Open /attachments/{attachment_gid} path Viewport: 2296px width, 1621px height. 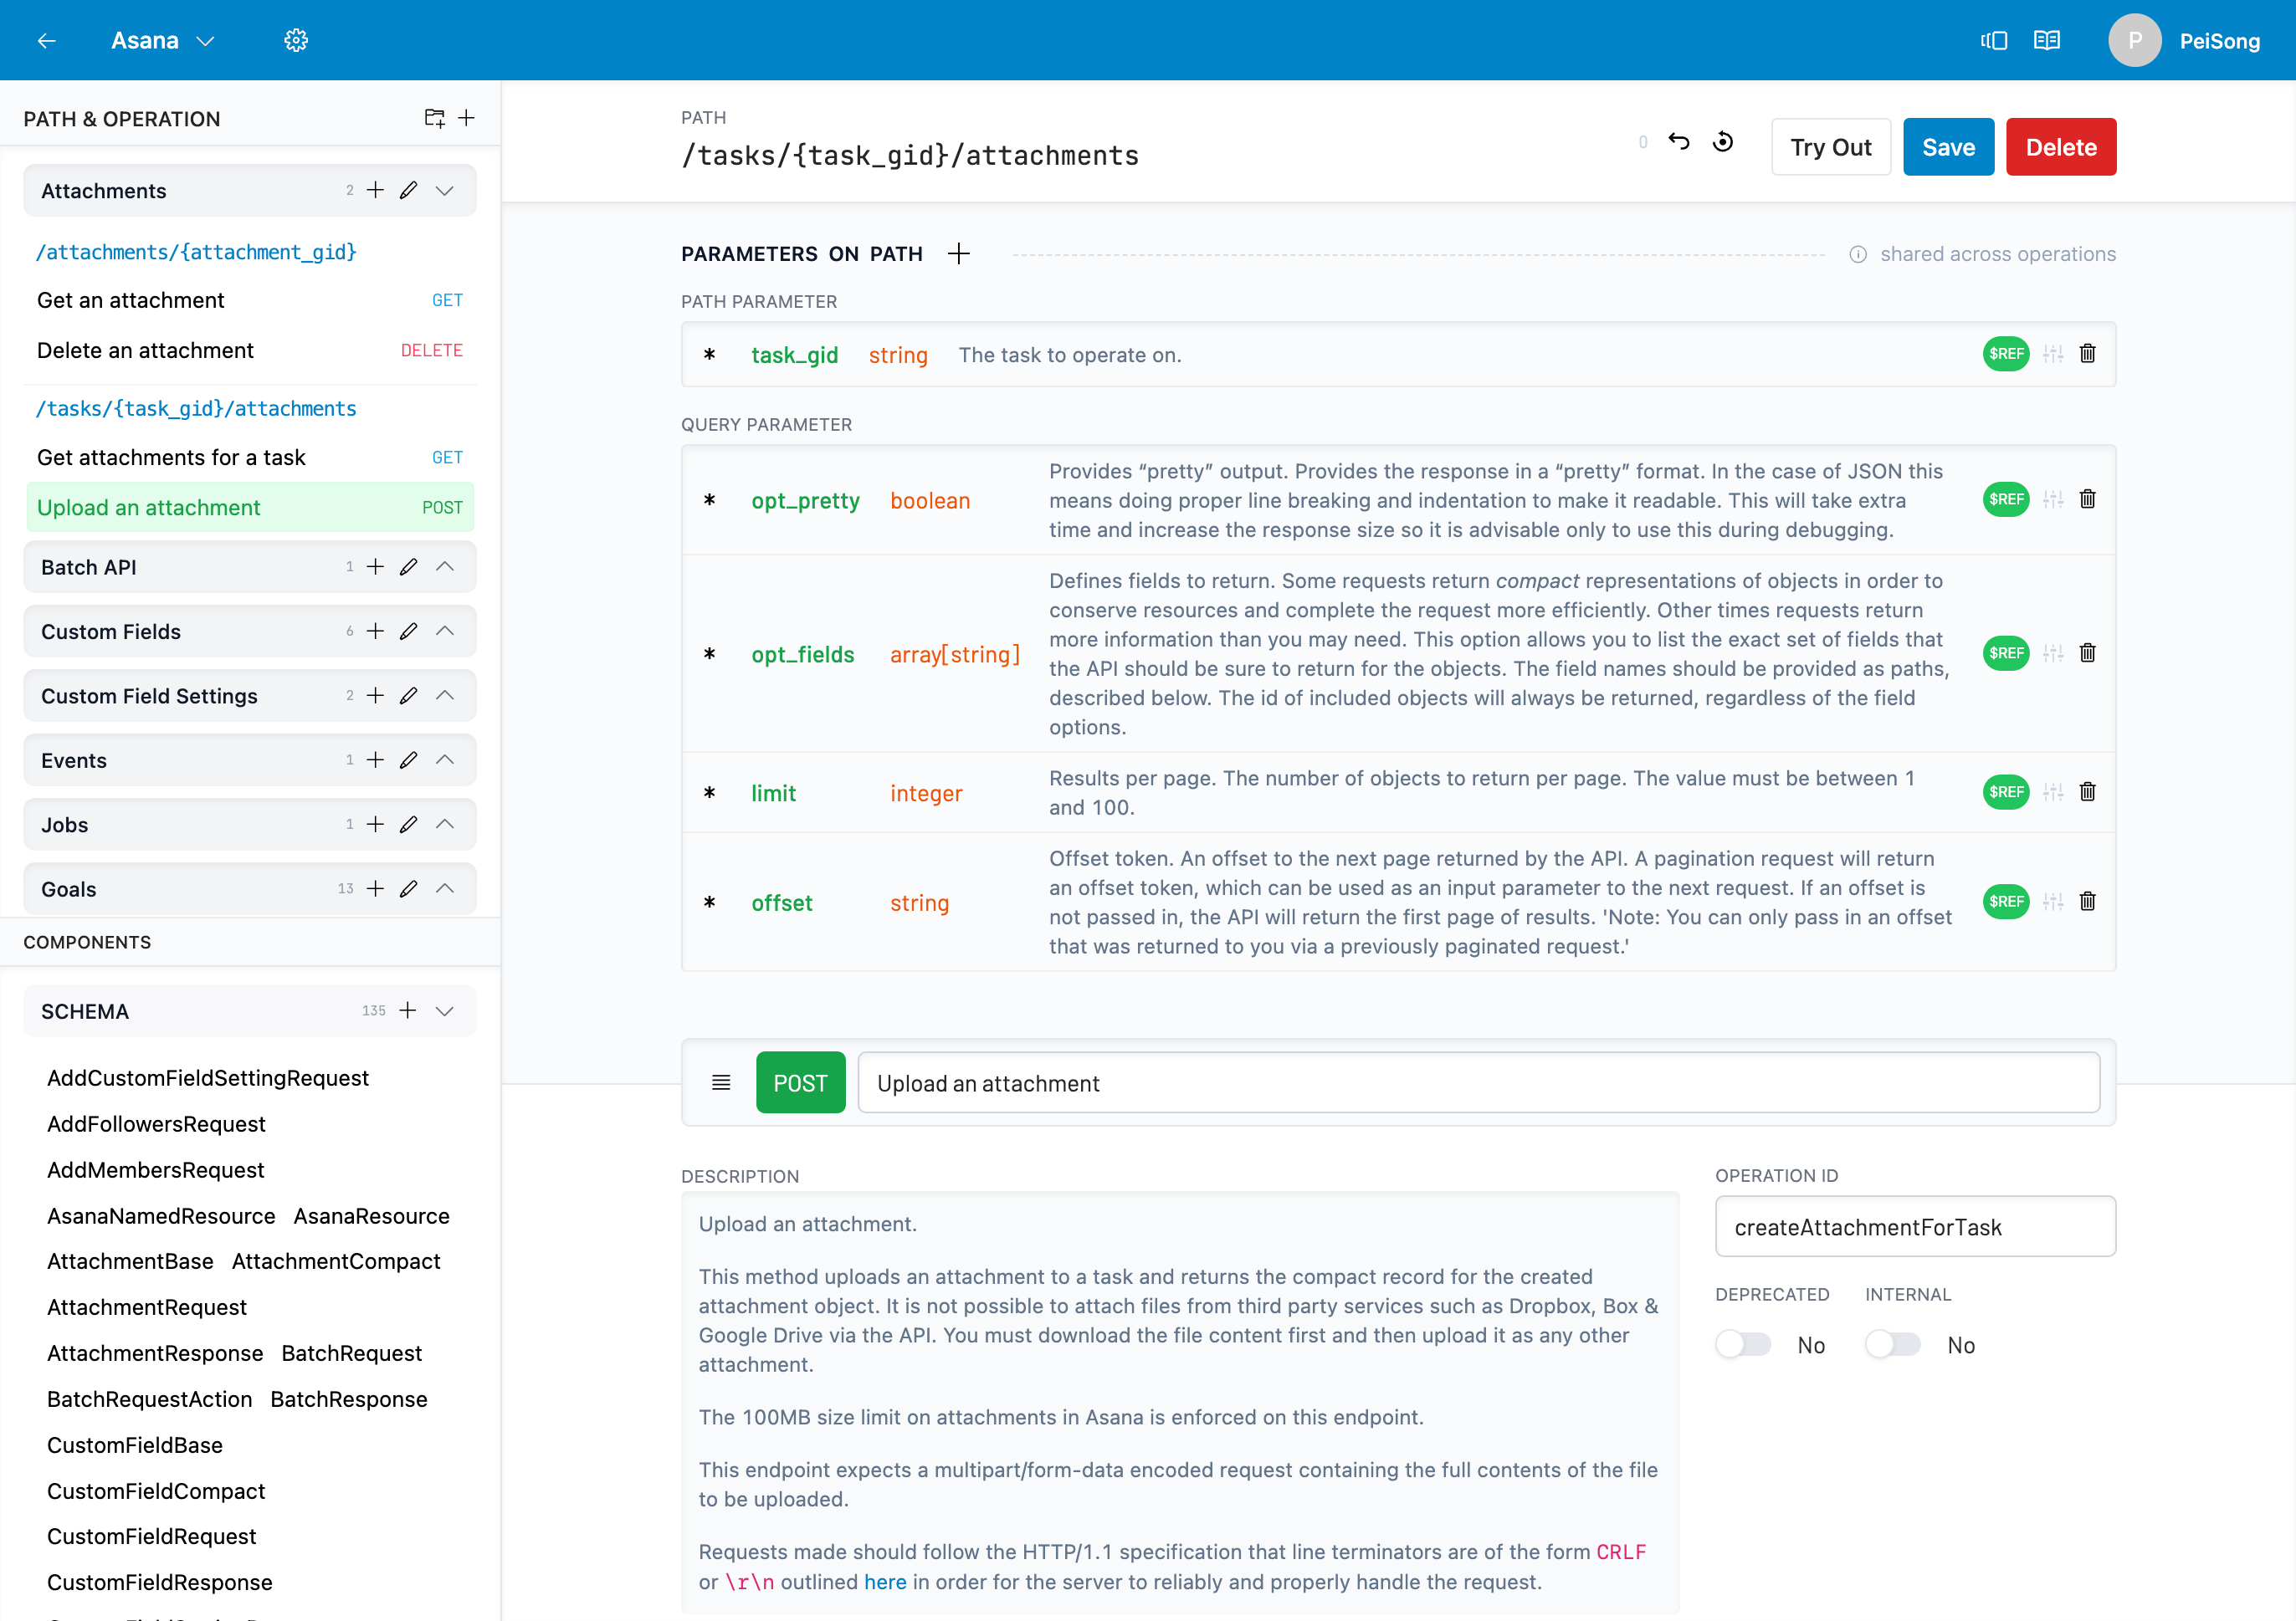(x=196, y=252)
